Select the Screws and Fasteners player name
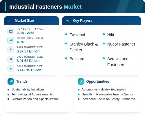 click(118, 62)
